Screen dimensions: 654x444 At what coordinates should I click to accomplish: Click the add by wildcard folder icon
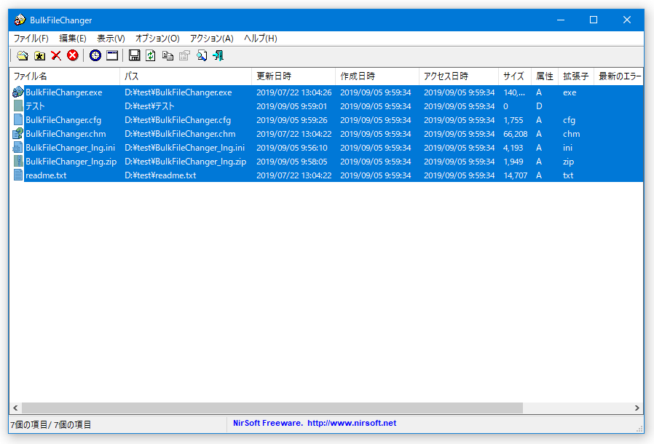tap(39, 55)
